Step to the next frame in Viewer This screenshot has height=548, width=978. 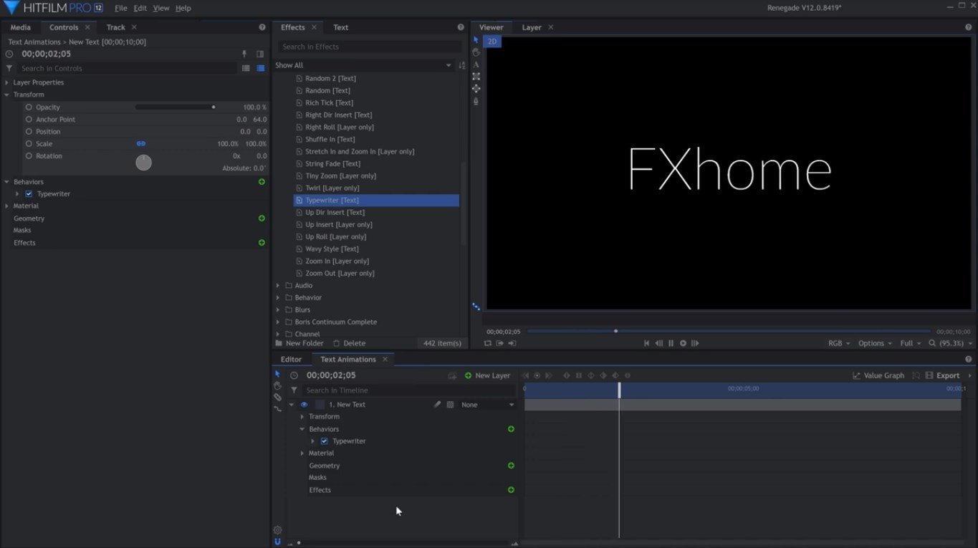[x=695, y=343]
